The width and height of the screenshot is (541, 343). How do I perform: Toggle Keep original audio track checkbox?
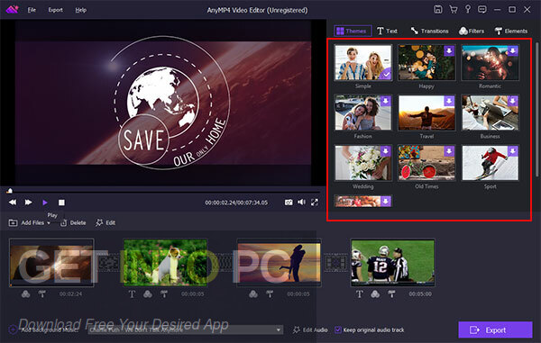tap(338, 329)
